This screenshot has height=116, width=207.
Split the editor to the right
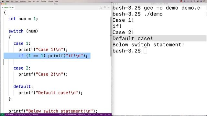pos(105,8)
